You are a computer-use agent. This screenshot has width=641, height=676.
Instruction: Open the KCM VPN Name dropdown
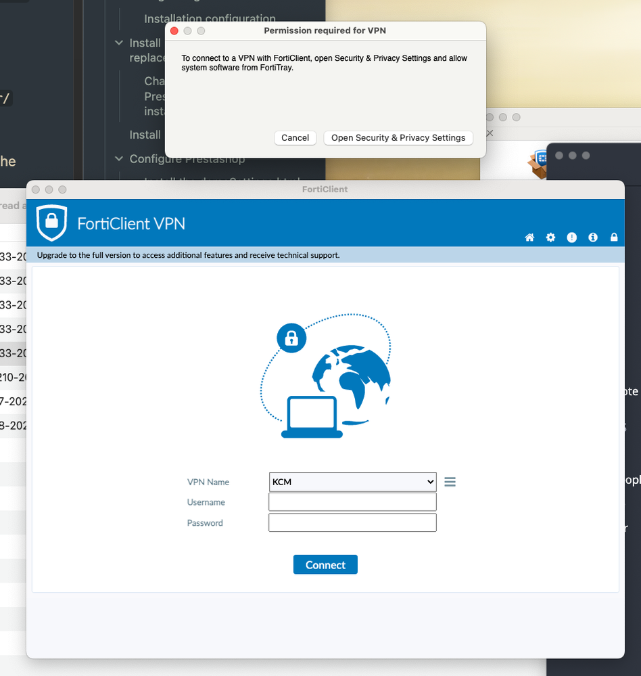[x=352, y=482]
